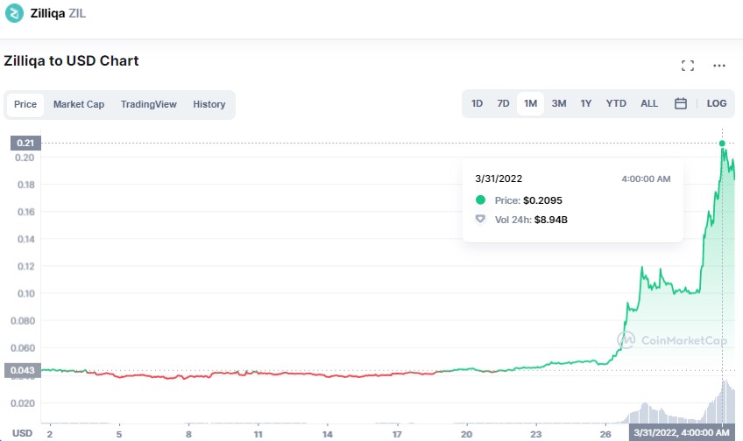Viewport: 743px width, 441px height.
Task: Select the YTD time range
Action: (x=616, y=103)
